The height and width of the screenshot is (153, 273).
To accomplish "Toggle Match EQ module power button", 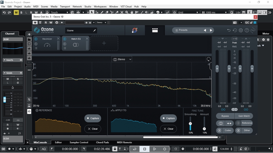I will pyautogui.click(x=65, y=39).
